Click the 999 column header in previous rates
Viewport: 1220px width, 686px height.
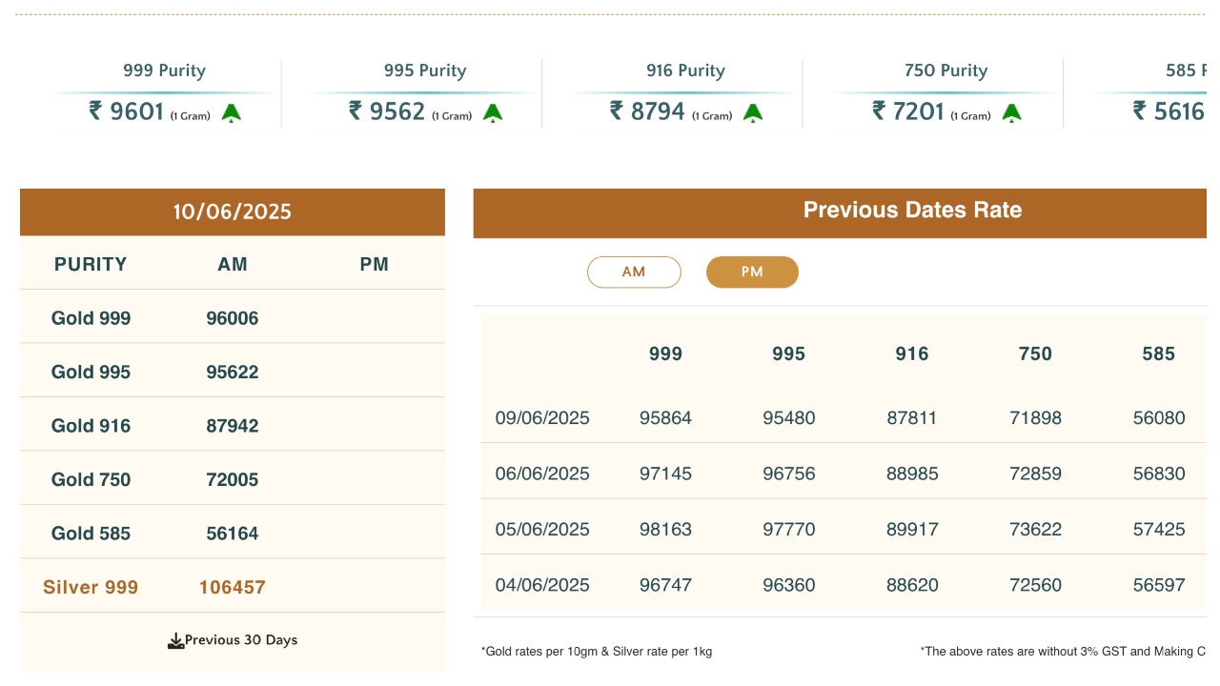665,354
